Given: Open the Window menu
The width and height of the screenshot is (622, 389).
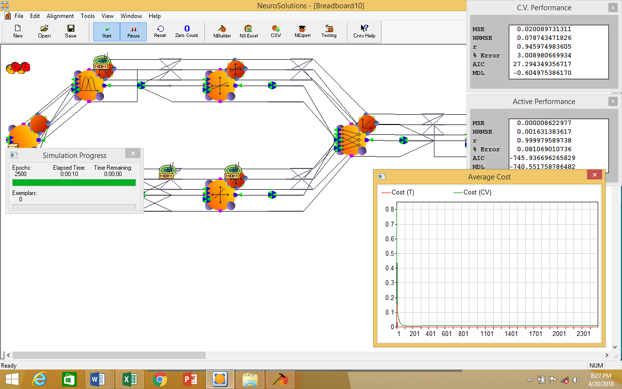Looking at the screenshot, I should click(131, 16).
